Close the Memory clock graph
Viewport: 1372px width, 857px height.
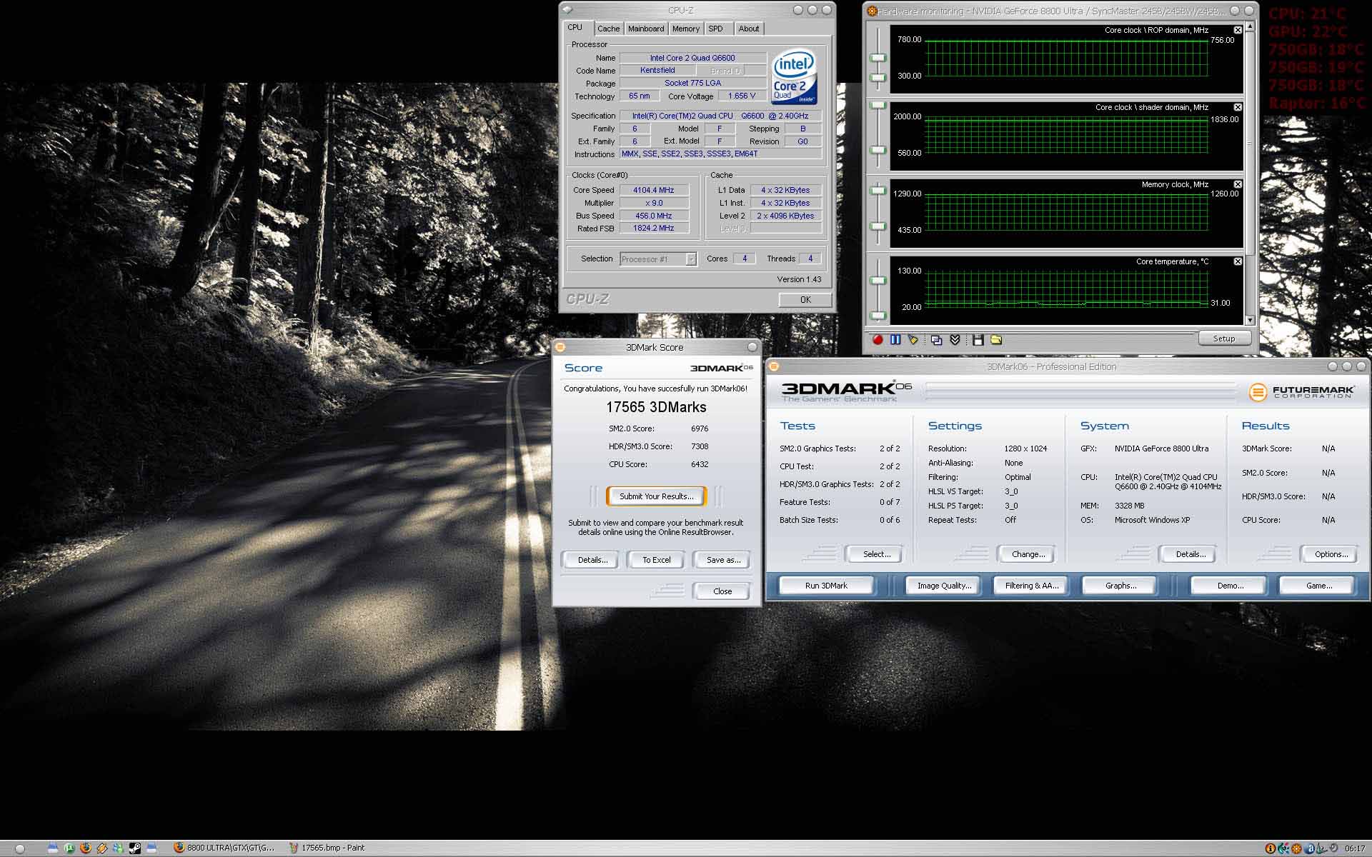click(x=1238, y=184)
